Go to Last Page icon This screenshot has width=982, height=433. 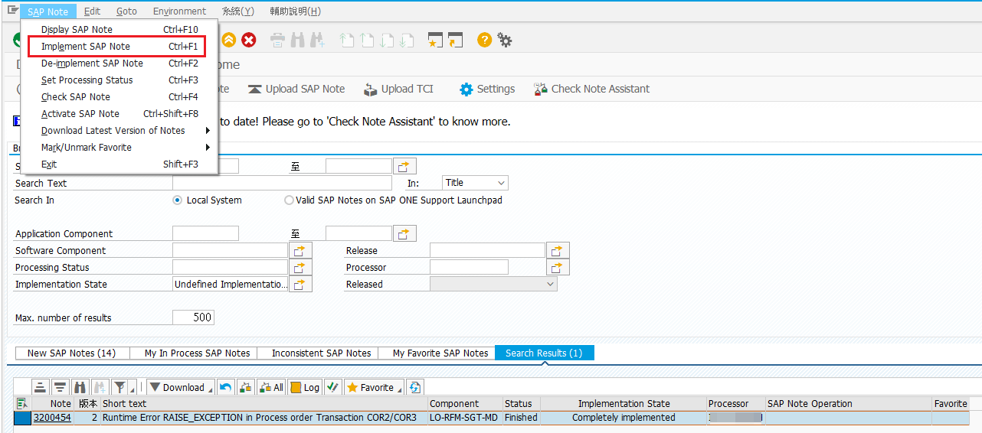[x=407, y=40]
